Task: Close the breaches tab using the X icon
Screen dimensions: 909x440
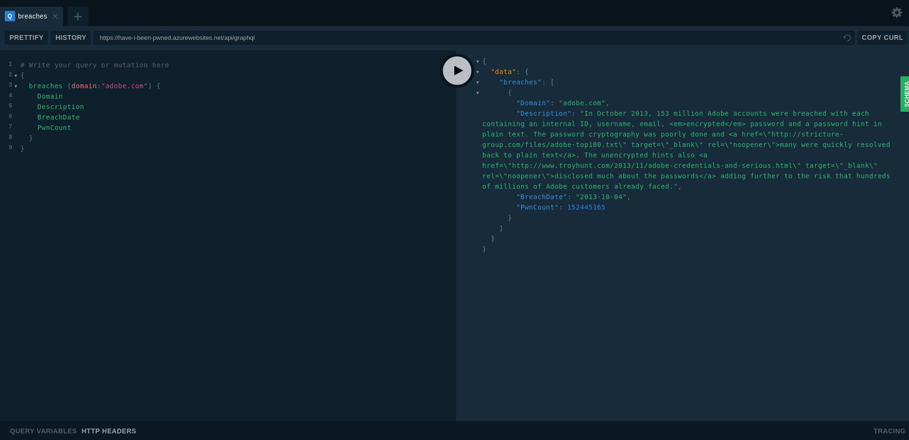Action: pos(55,16)
